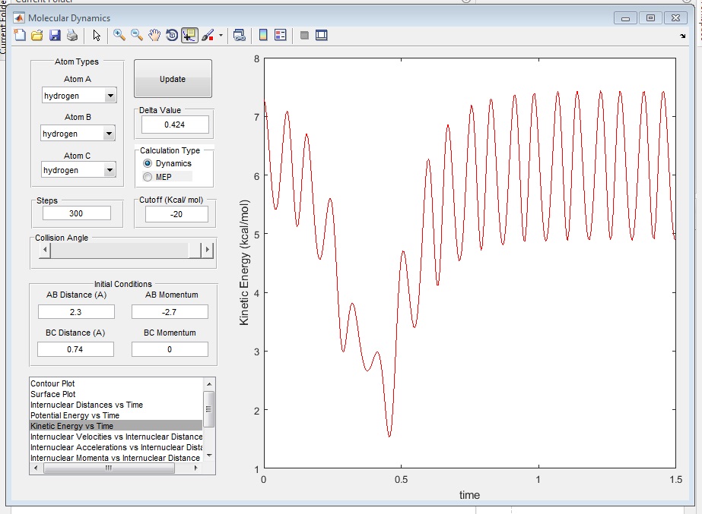Select the Zoom Out magnifier tool
Screen dimensions: 702x514
pyautogui.click(x=137, y=35)
